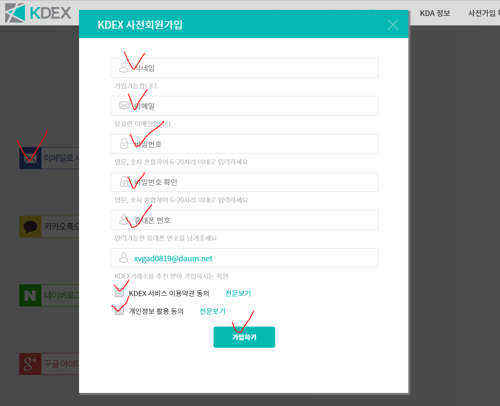Screen dimensions: 500x406
Task: Open 전문보기 link for service terms
Action: pyautogui.click(x=238, y=293)
